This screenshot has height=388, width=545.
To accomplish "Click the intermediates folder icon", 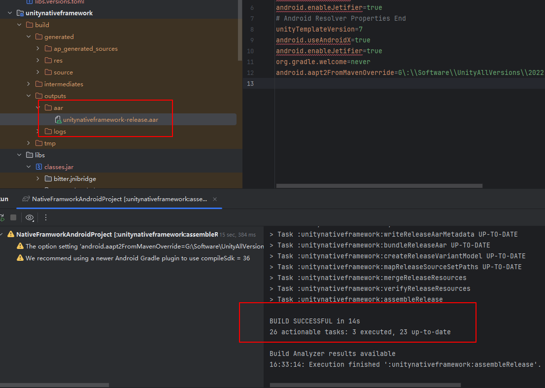I will coord(39,84).
